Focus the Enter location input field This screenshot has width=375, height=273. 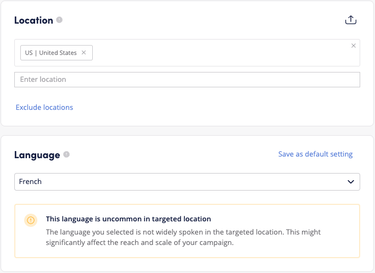[x=187, y=80]
